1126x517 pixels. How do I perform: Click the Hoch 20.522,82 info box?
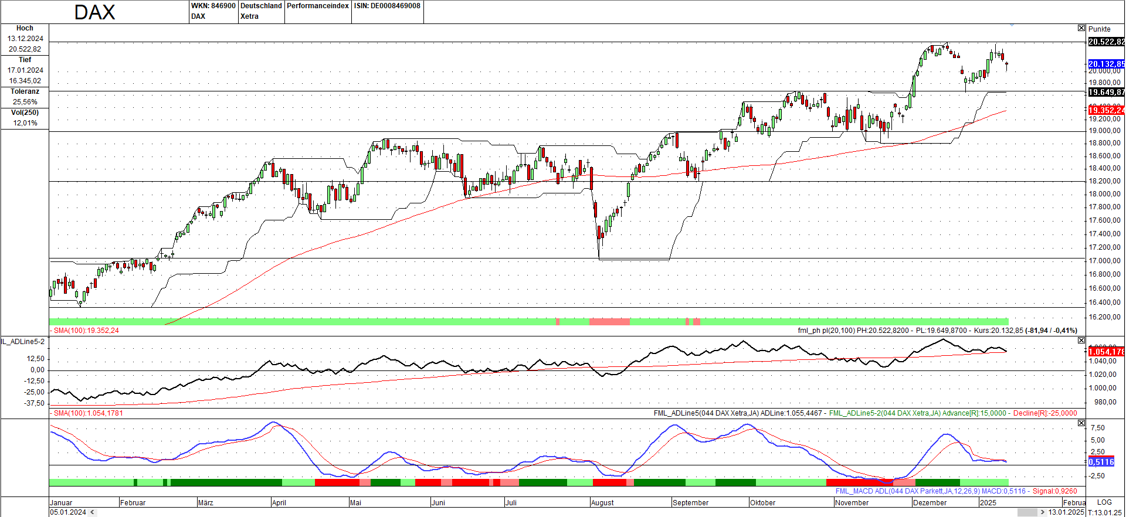click(x=25, y=39)
